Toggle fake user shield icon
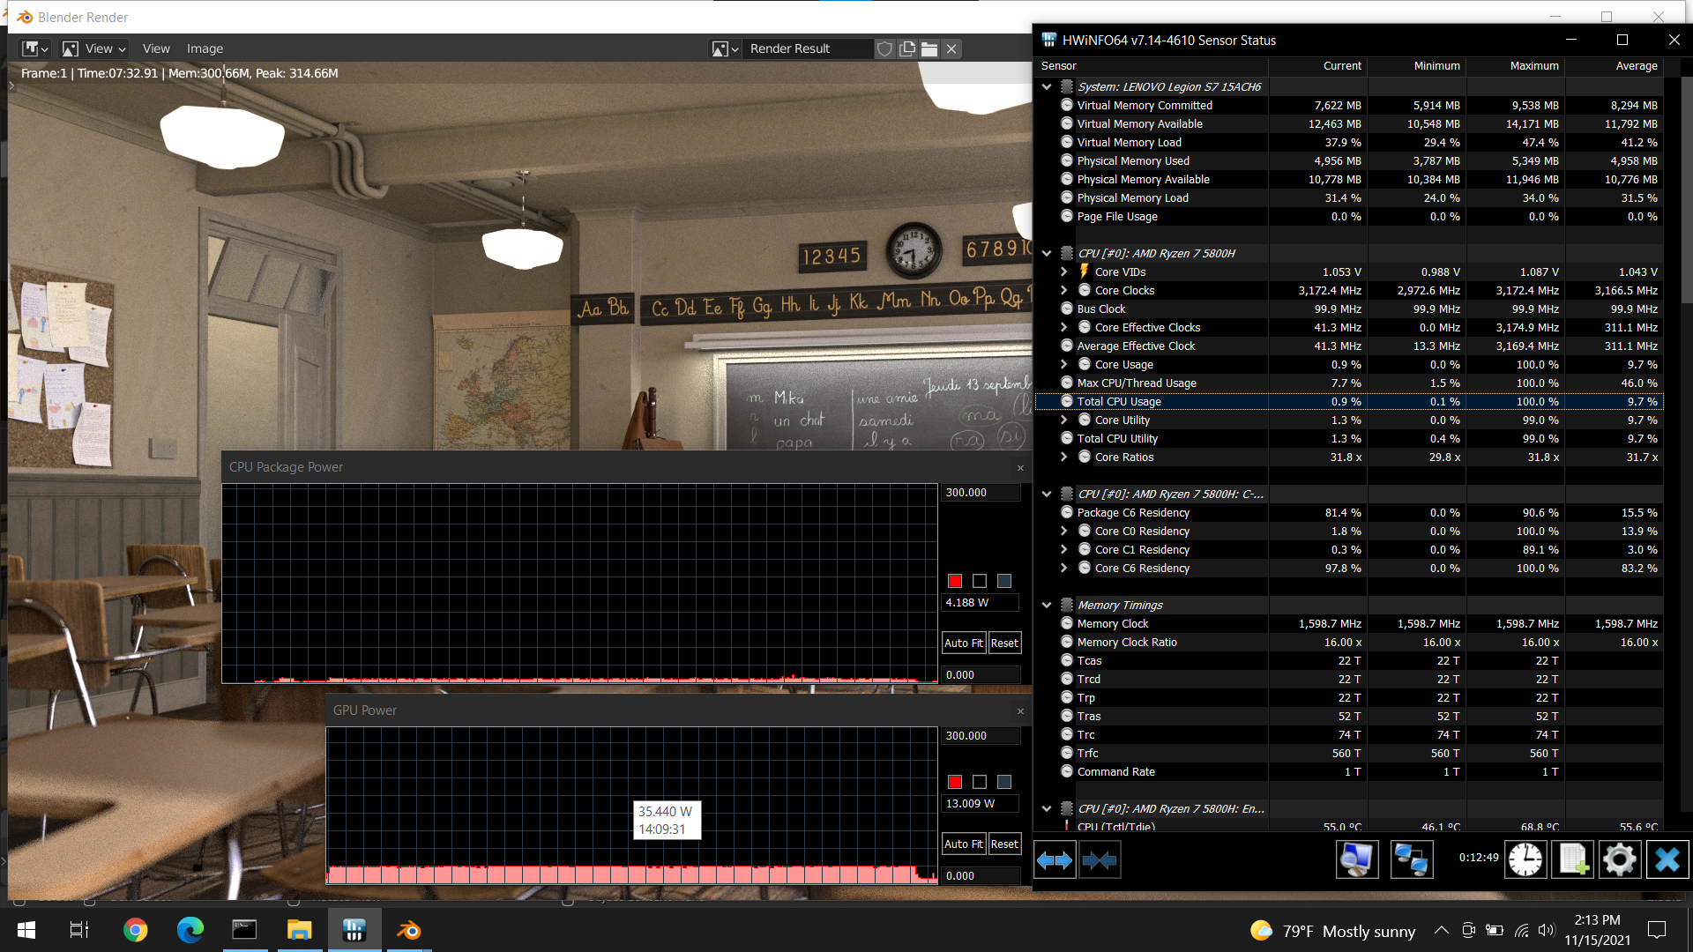 pyautogui.click(x=884, y=48)
